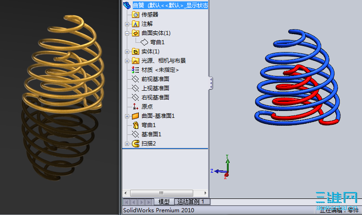
Task: Switch to the 模型 tab
Action: click(164, 202)
